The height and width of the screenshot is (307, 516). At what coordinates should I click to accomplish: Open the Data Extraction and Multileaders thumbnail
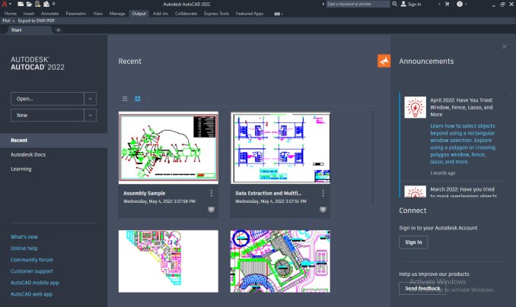point(280,147)
